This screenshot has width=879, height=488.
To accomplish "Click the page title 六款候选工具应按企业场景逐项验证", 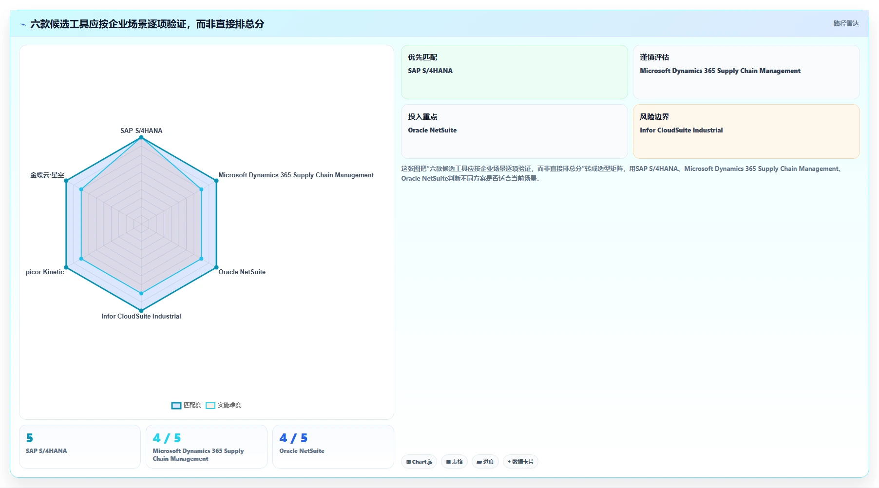I will coord(147,24).
